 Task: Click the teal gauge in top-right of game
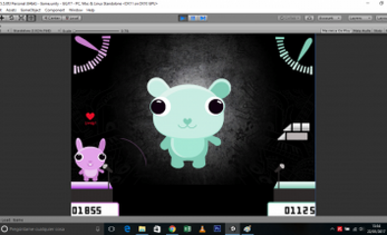tap(294, 55)
